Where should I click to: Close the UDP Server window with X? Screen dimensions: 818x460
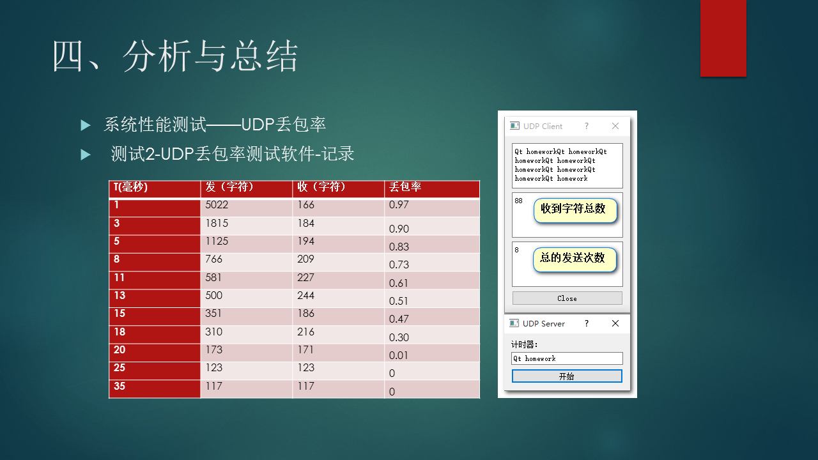[615, 323]
